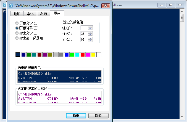Pick the light gray color swatch

pyautogui.click(x=56, y=55)
